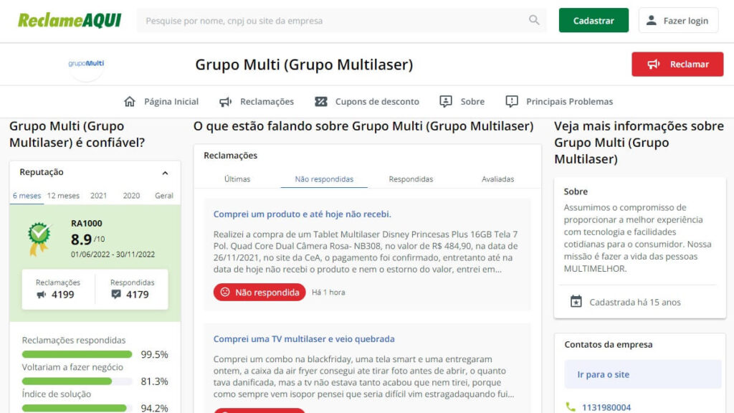Click the 99.5% value

155,354
